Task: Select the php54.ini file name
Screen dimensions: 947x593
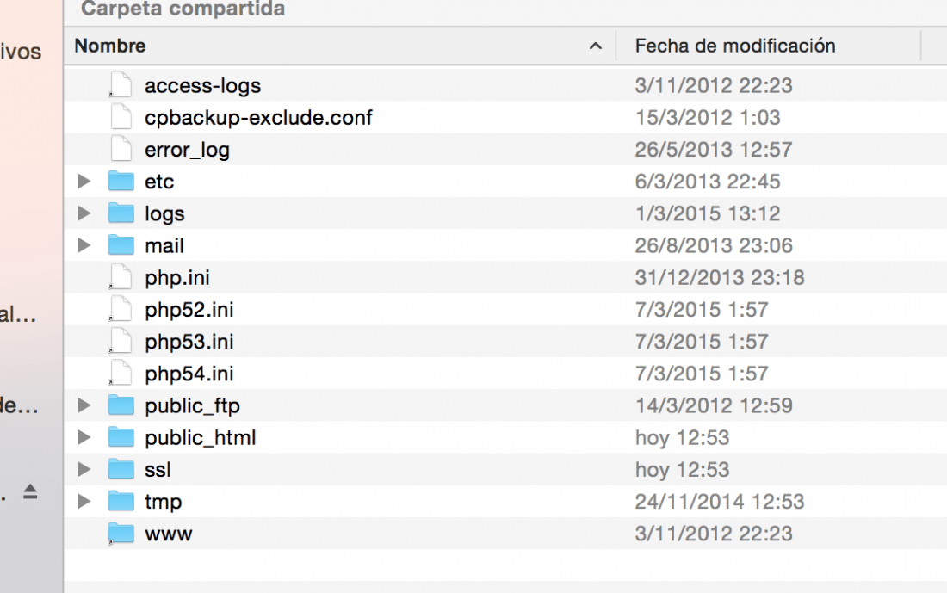Action: click(x=189, y=374)
